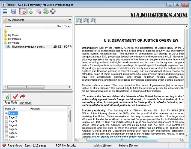191x149 pixels.
Task: Click 'Width: 216 mm' status entry
Action: click(103, 145)
